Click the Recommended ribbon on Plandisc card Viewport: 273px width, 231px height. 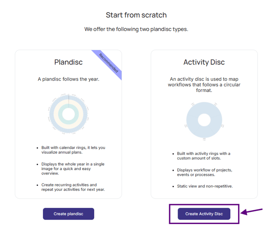click(109, 63)
